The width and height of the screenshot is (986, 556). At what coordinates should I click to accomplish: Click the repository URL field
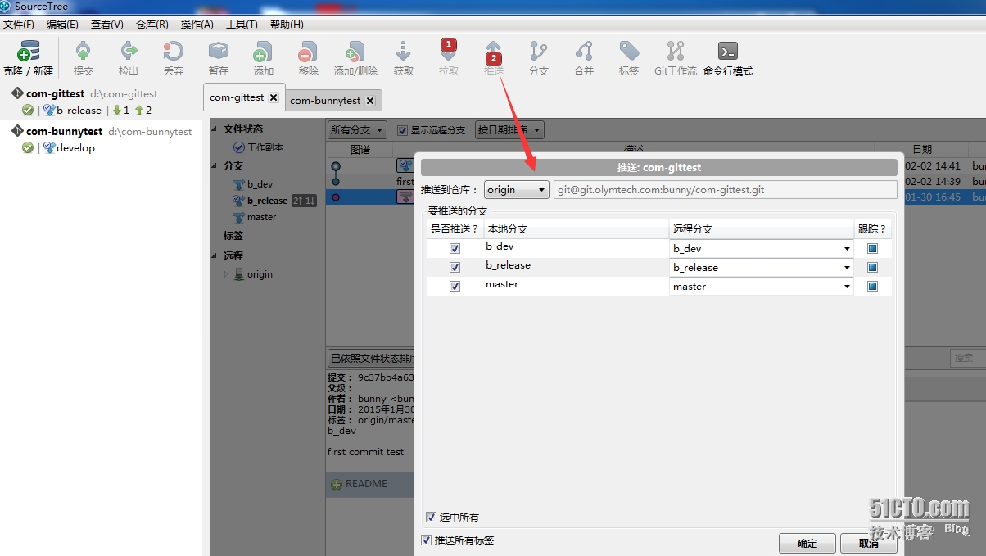point(726,190)
